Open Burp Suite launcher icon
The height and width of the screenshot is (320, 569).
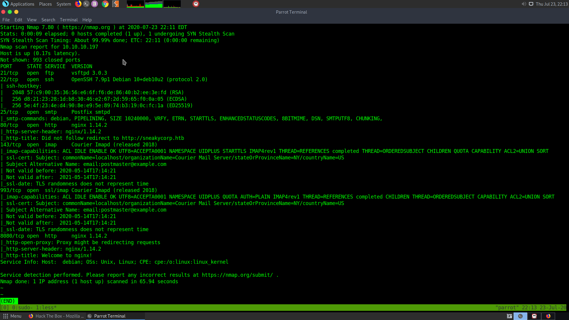tap(116, 4)
